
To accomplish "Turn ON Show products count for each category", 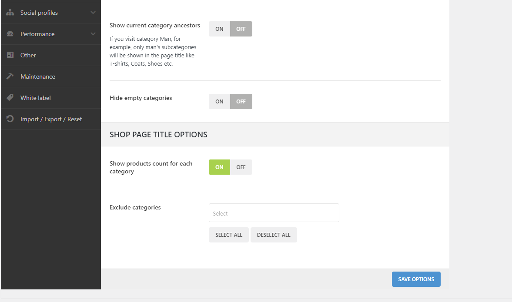I will (x=219, y=167).
